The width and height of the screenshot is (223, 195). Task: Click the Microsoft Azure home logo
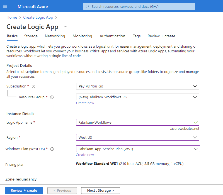click(33, 6)
